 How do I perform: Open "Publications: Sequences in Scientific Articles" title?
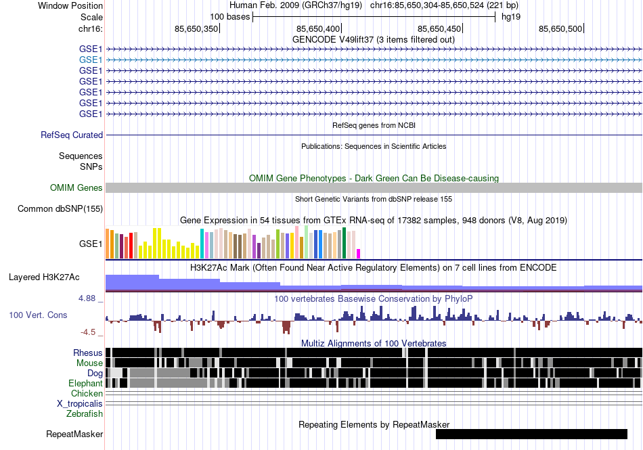(374, 146)
